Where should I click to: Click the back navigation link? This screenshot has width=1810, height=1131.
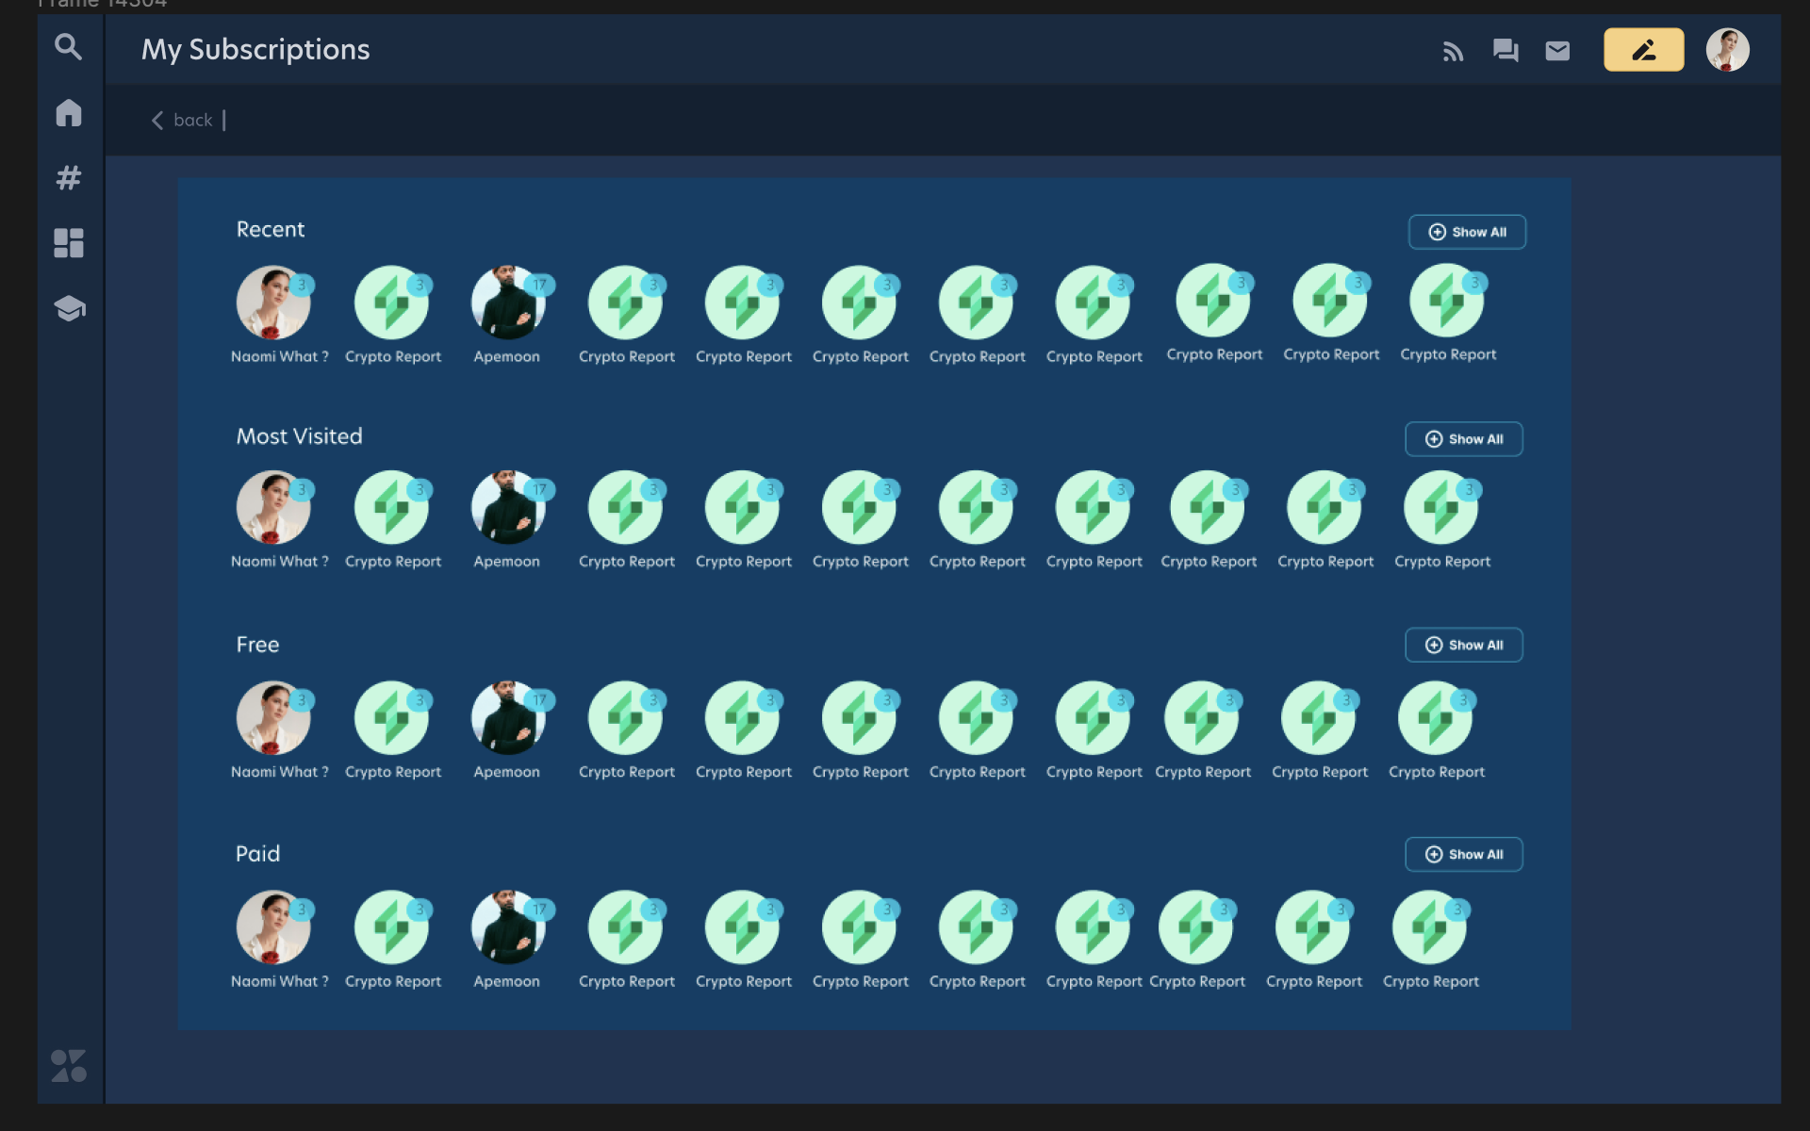click(x=184, y=120)
